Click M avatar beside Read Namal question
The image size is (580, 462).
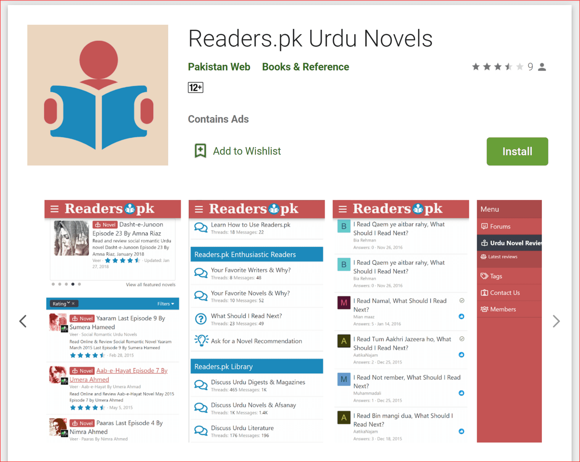click(x=344, y=303)
